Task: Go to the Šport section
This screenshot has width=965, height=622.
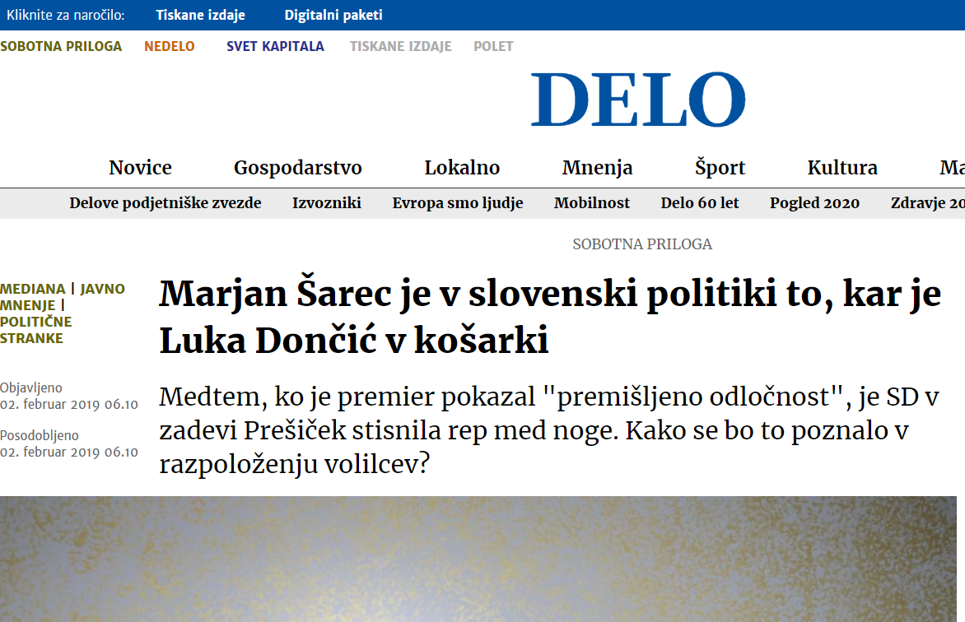Action: point(720,167)
